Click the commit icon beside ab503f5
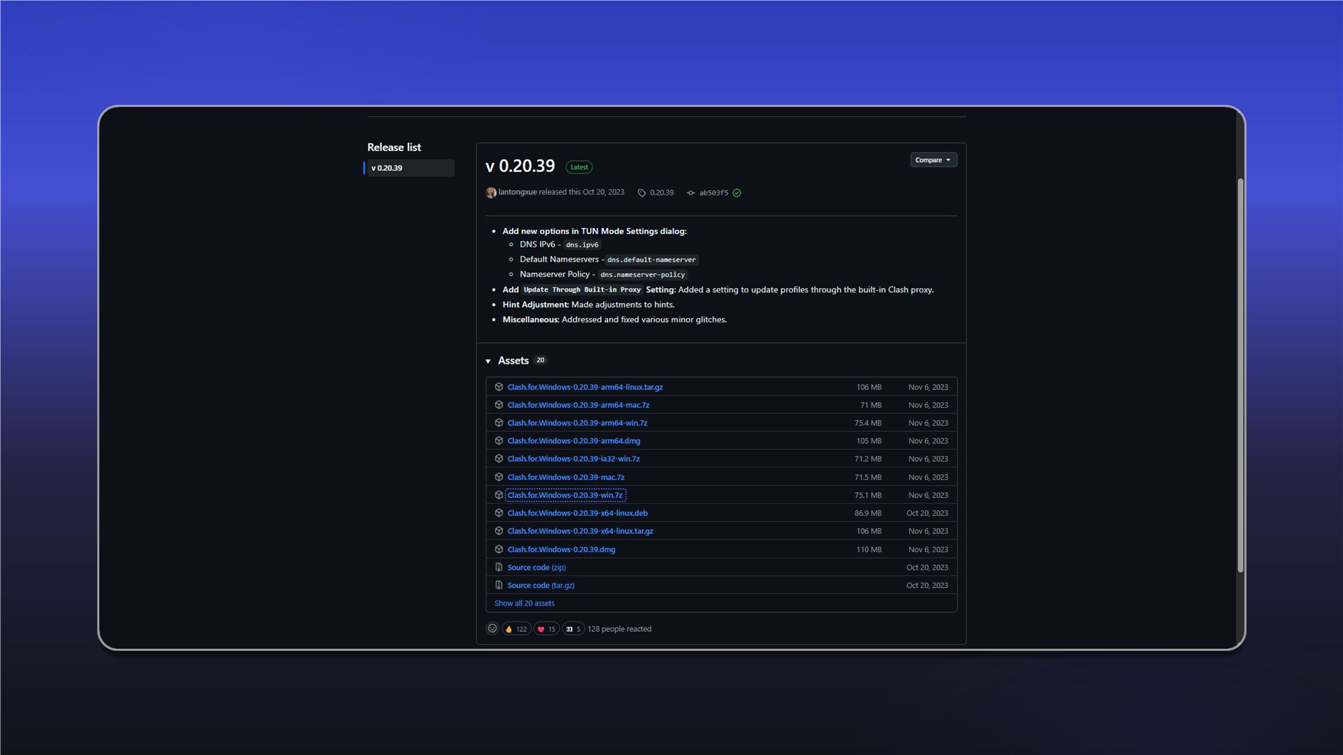The image size is (1343, 755). (x=690, y=193)
